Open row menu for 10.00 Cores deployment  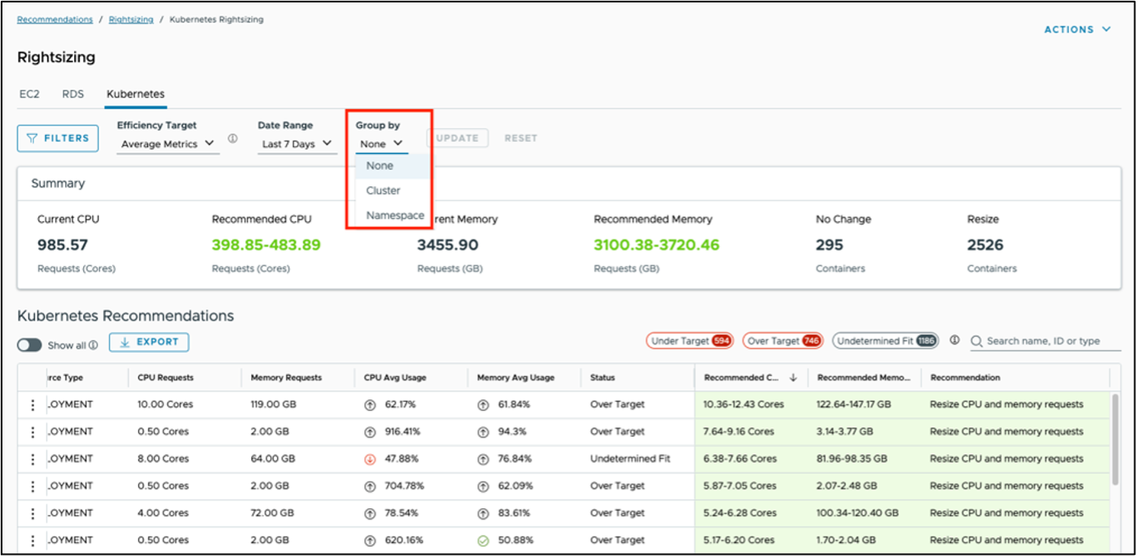(32, 405)
